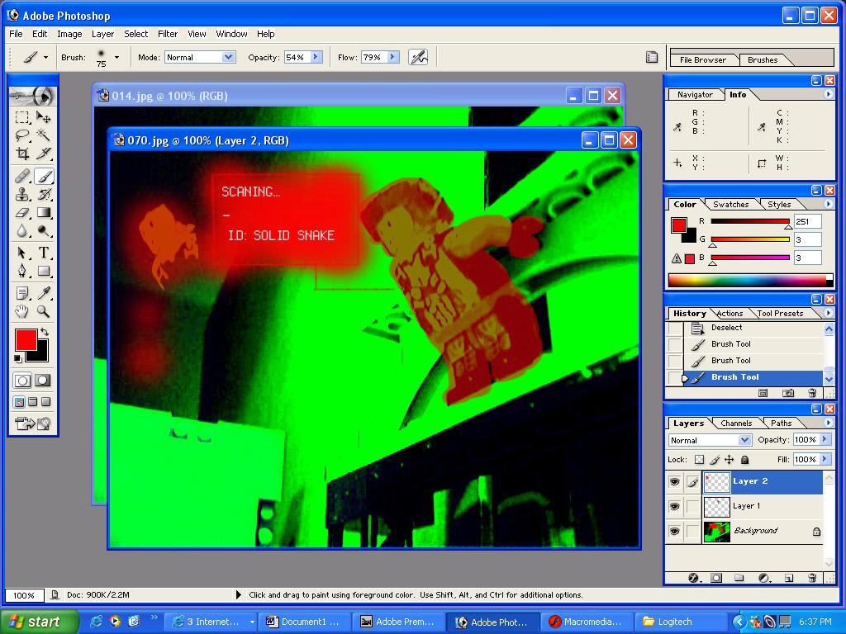Open the Filter menu

168,34
